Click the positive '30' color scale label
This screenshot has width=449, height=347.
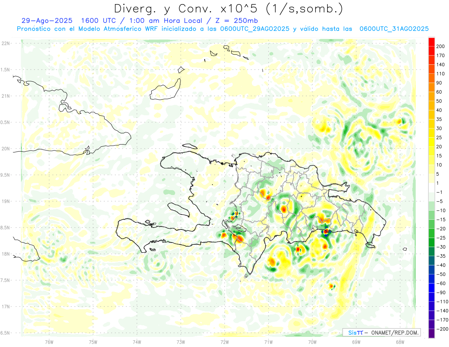(x=439, y=128)
